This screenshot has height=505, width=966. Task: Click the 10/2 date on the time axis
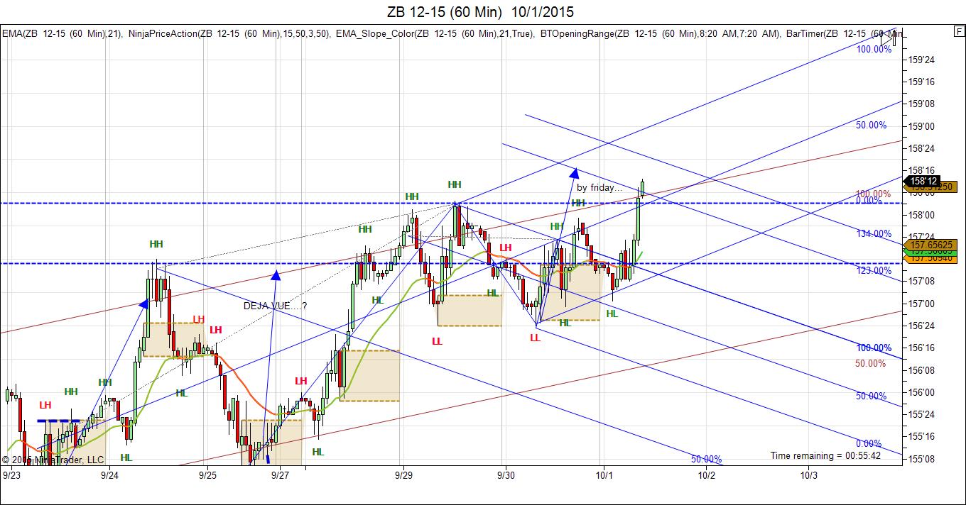707,475
